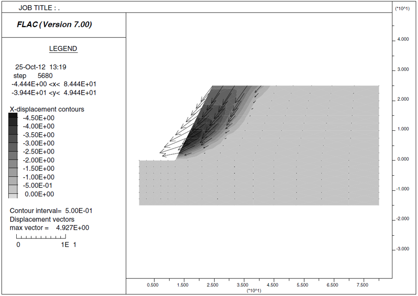
Task: Click the x-range line ending in 8.444E+01
Action: [x=54, y=84]
